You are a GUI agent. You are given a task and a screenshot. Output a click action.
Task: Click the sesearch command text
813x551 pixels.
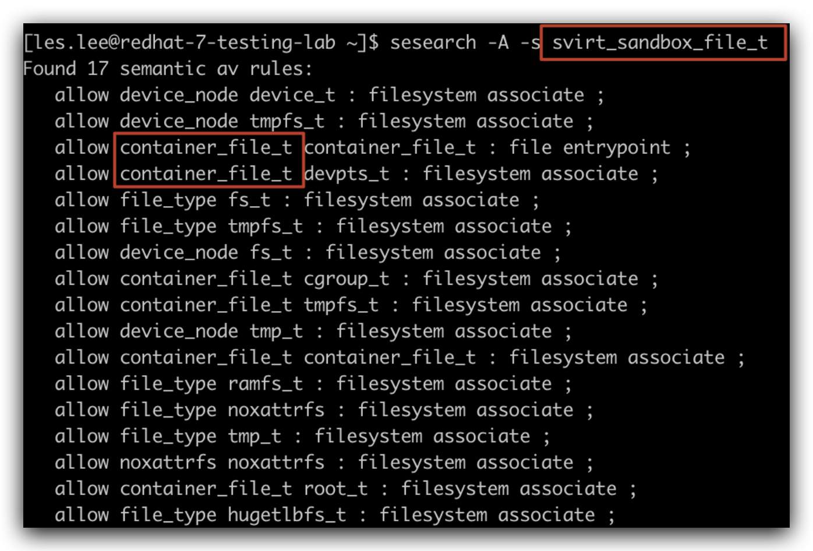click(433, 43)
